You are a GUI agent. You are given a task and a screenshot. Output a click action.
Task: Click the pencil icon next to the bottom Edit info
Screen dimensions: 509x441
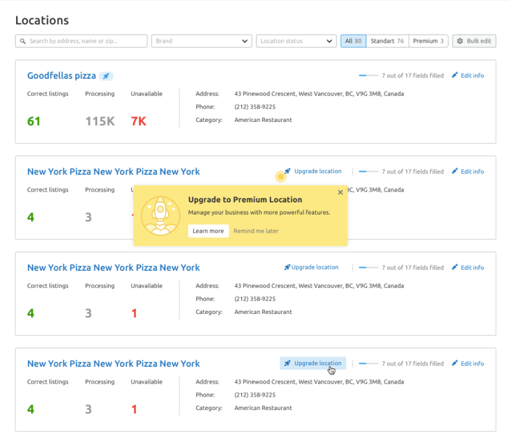pos(454,363)
